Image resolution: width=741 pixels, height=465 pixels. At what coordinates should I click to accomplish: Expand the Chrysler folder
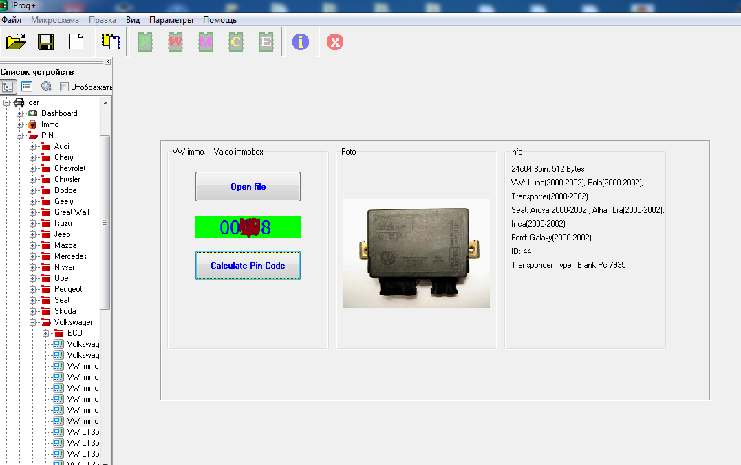tap(32, 179)
